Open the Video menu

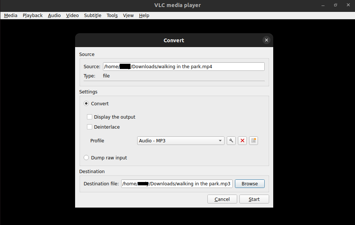coord(72,15)
